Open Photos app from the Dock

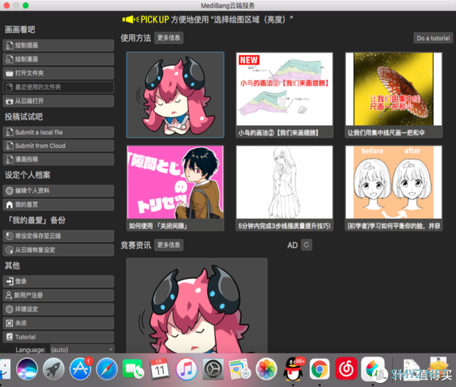pyautogui.click(x=266, y=370)
